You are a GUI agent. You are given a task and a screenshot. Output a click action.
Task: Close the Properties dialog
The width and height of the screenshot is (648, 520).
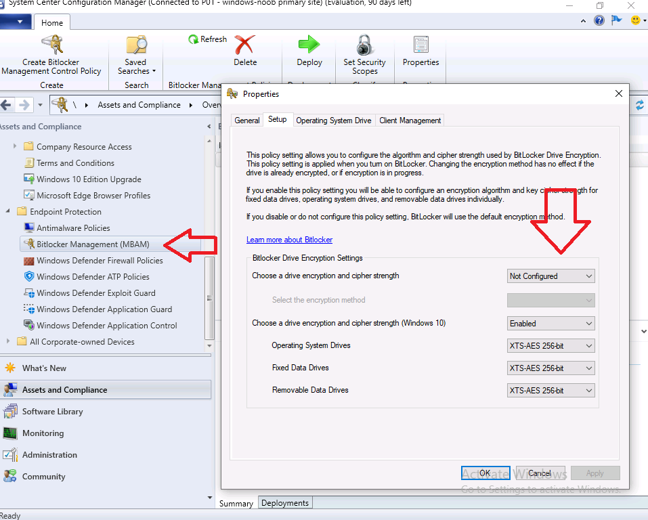pyautogui.click(x=619, y=93)
